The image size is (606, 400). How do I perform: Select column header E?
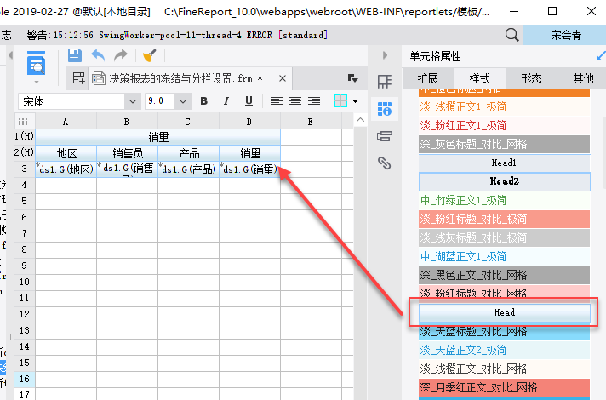coord(311,122)
